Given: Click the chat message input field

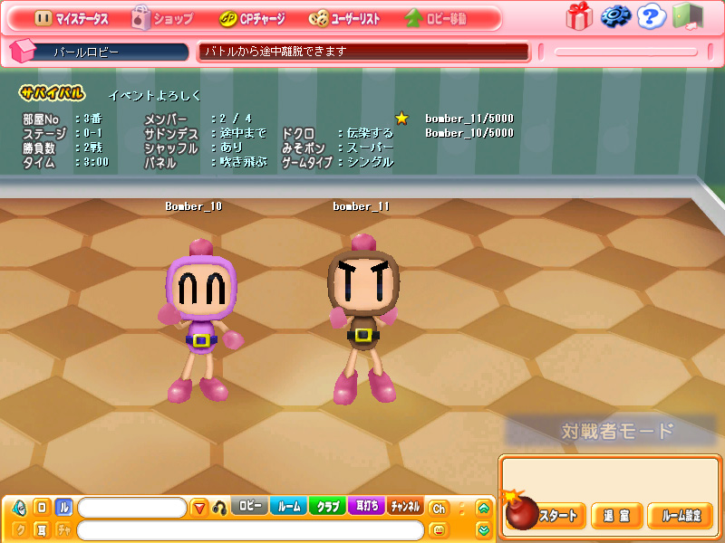Looking at the screenshot, I should click(x=251, y=530).
